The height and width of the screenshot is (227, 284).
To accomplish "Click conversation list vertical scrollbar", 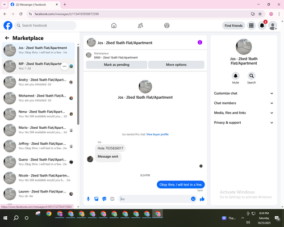I will [x=78, y=85].
